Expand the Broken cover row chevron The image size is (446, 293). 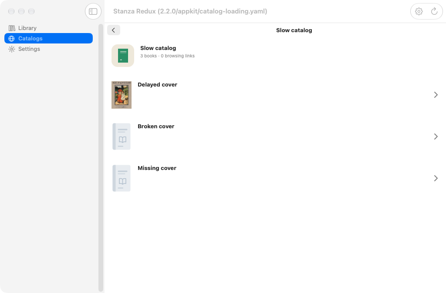click(436, 137)
